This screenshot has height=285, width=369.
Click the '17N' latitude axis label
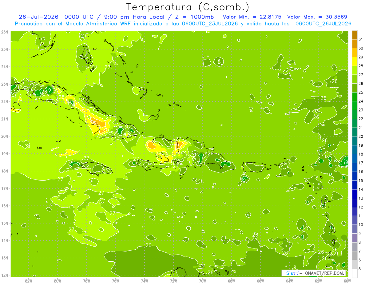(x=5, y=188)
